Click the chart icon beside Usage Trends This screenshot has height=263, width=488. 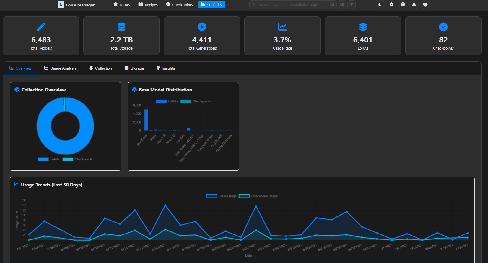(17, 185)
